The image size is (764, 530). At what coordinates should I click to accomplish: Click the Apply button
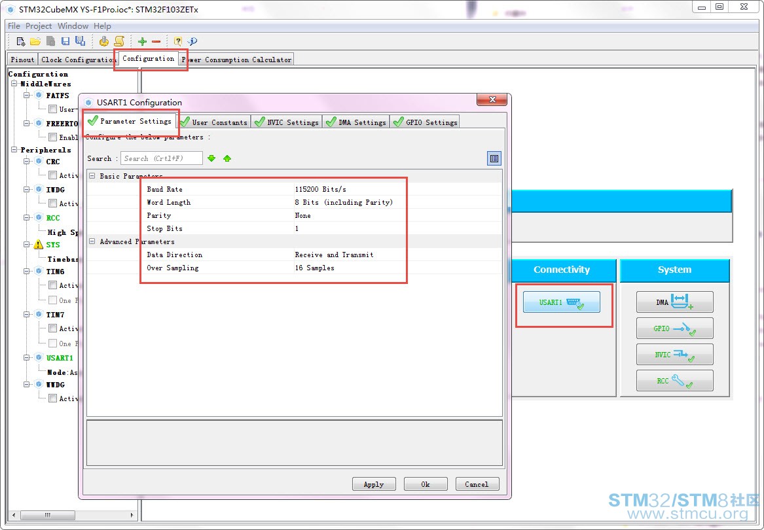tap(374, 484)
